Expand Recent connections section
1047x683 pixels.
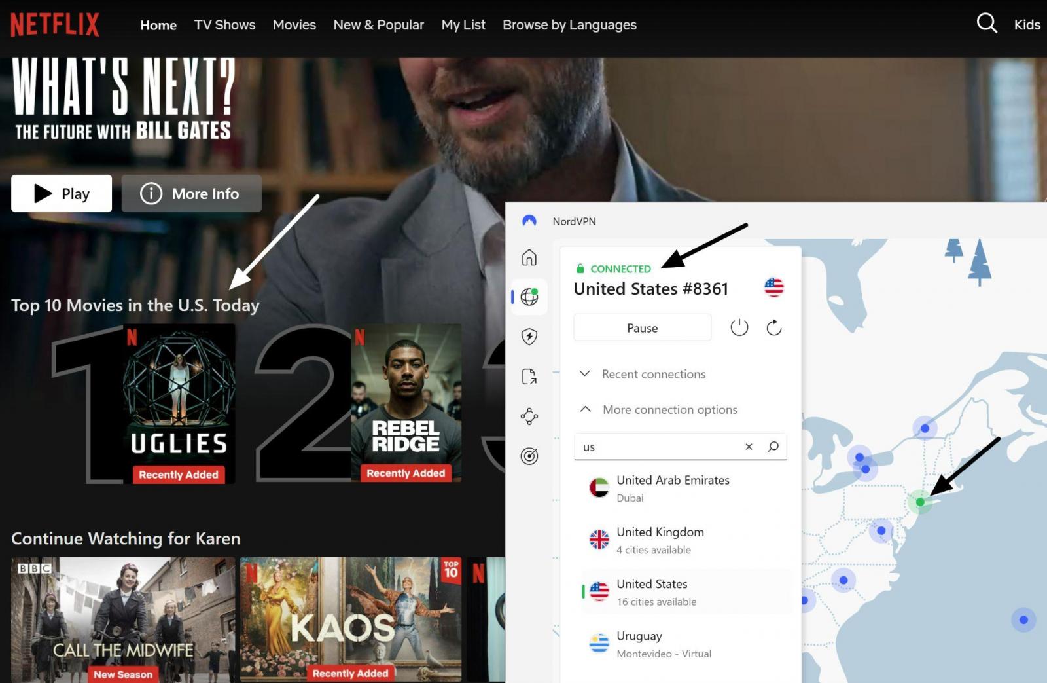click(643, 374)
